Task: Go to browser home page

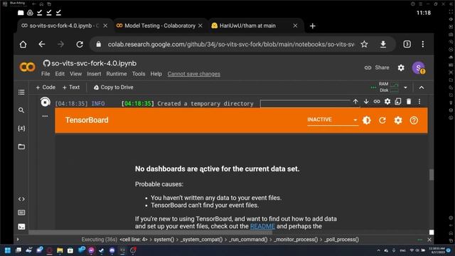Action: [23, 44]
